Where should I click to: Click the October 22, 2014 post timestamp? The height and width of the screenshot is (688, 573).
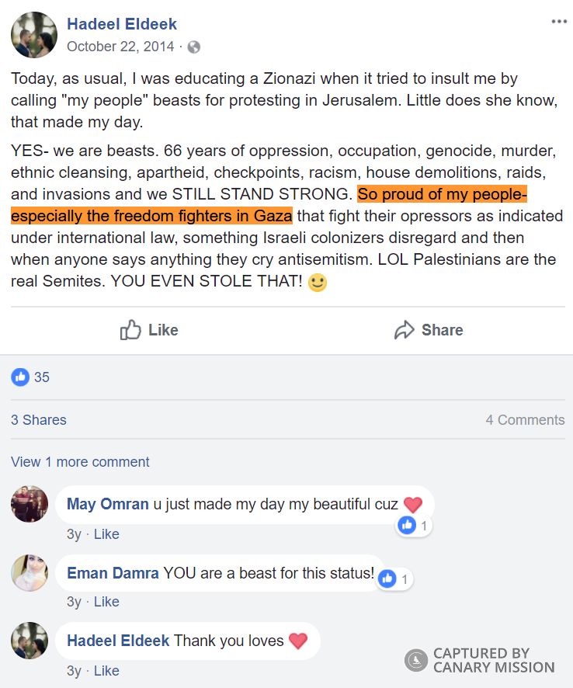click(120, 47)
